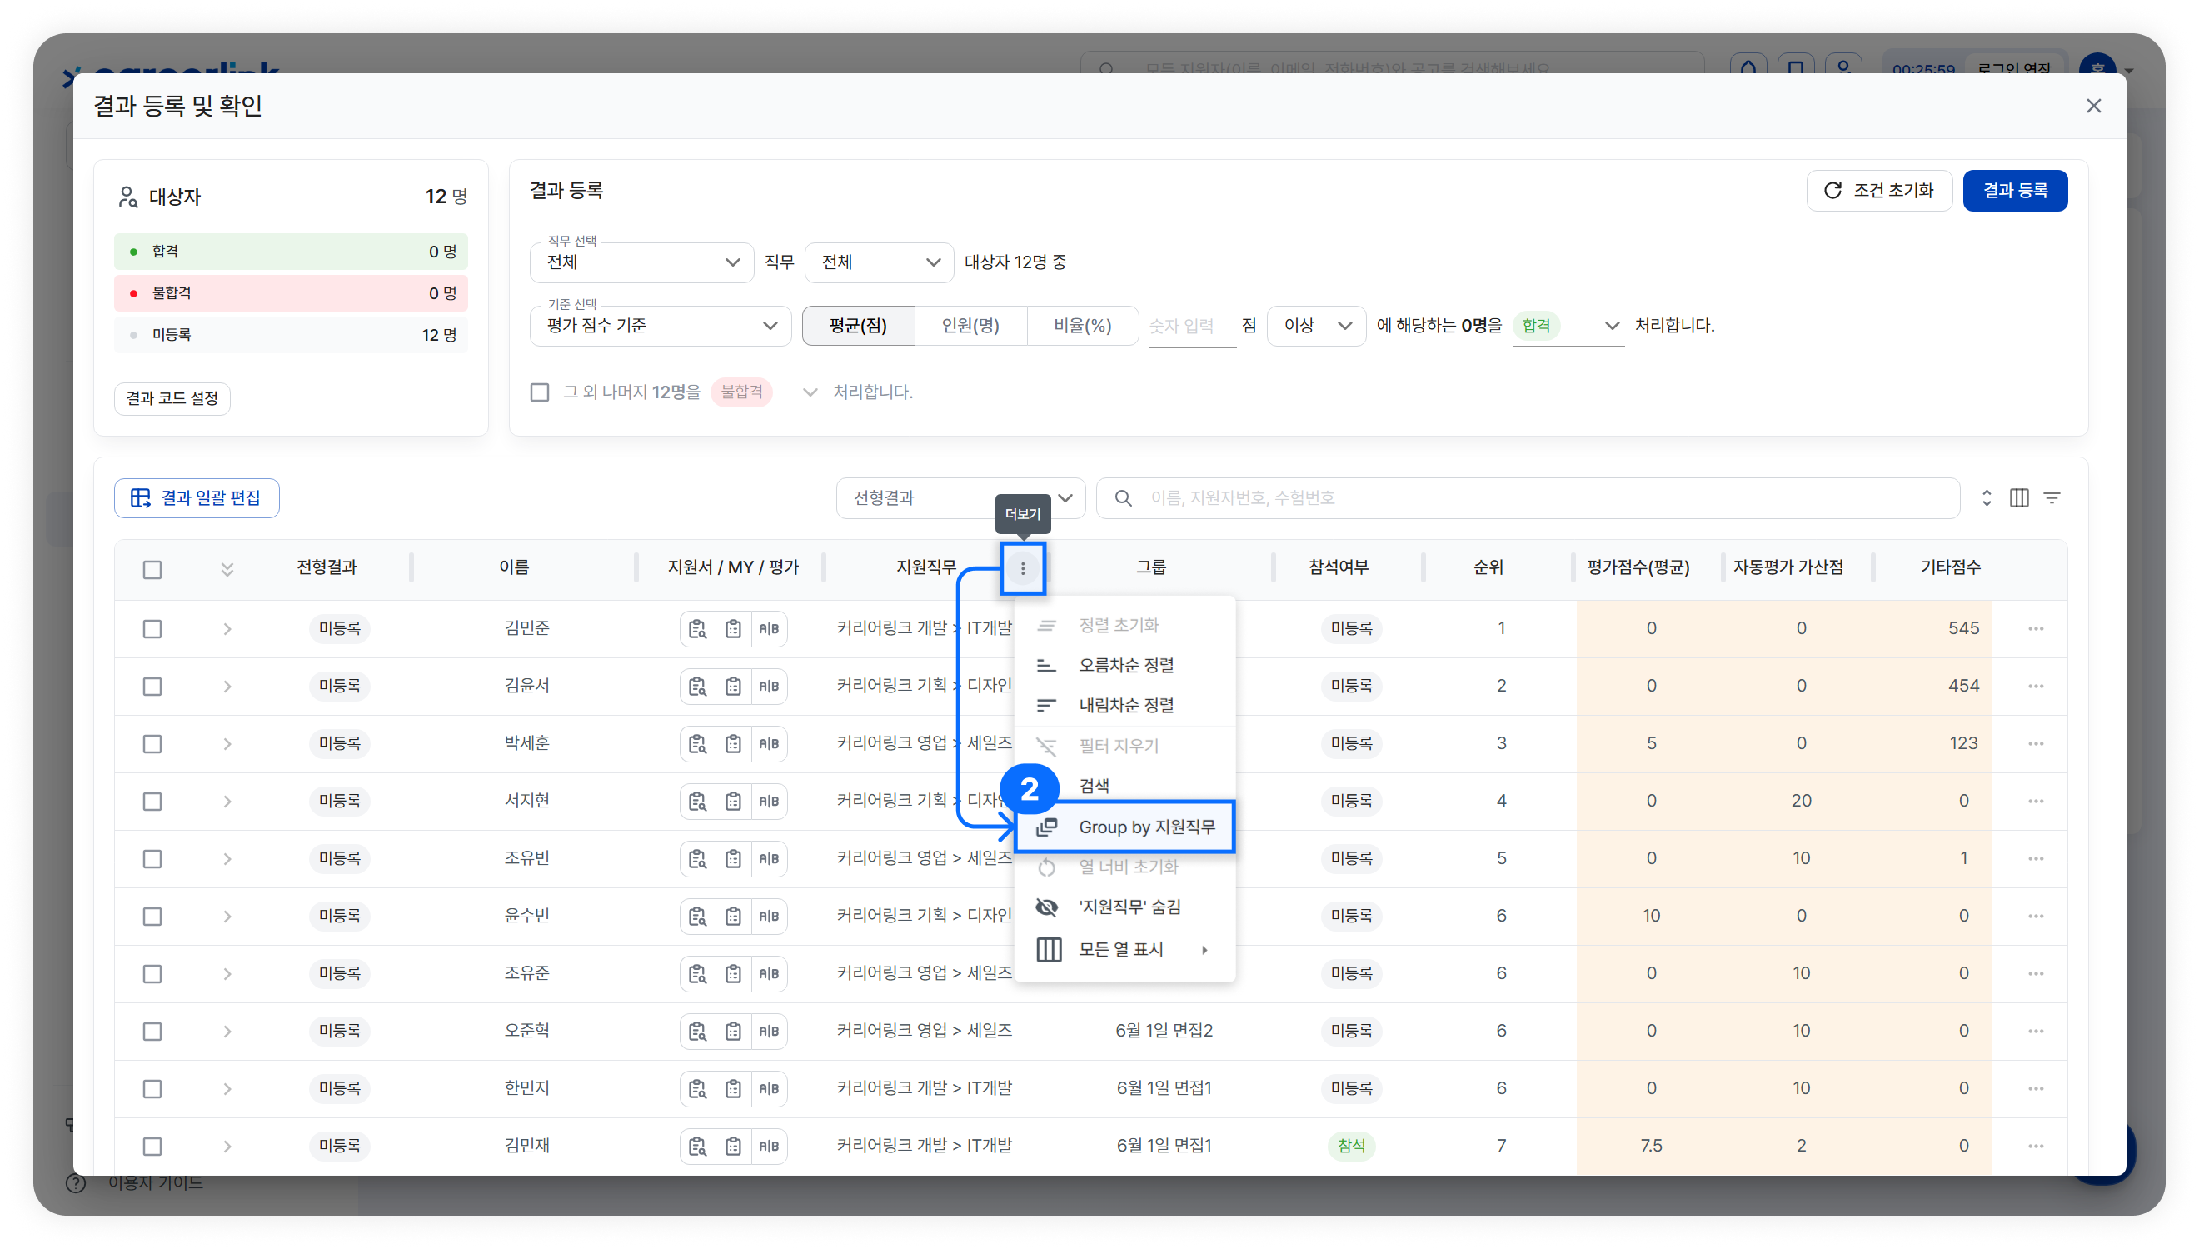Open the 전형결과 filter dropdown
This screenshot has height=1249, width=2199.
tap(960, 497)
